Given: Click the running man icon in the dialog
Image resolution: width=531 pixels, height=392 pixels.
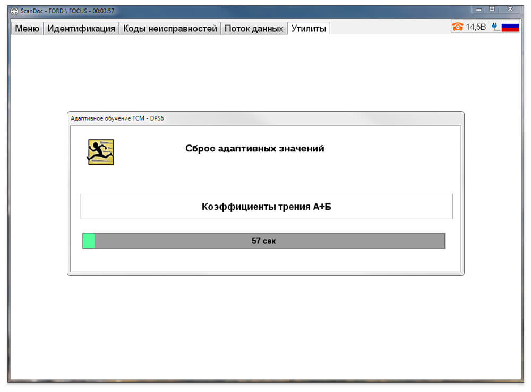Looking at the screenshot, I should 101,152.
